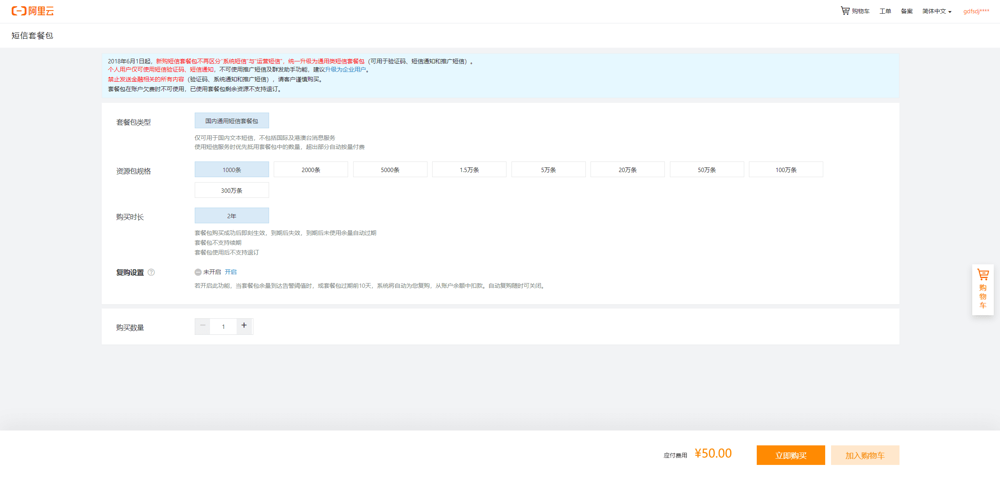
Task: Click the Alibaba Cloud logo
Action: point(32,11)
